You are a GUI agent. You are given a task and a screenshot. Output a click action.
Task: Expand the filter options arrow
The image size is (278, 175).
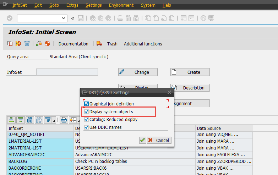(54, 121)
